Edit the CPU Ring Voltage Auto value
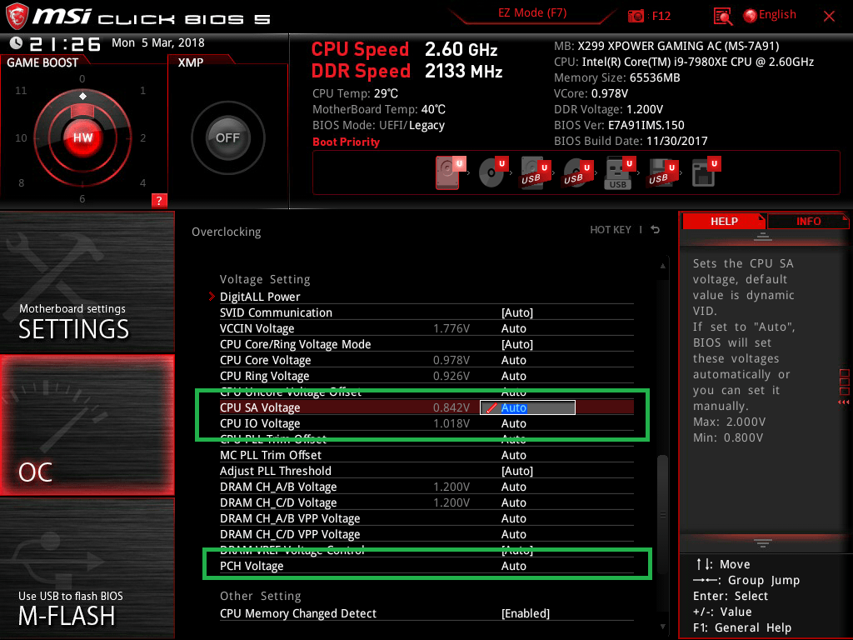853x640 pixels. 513,376
